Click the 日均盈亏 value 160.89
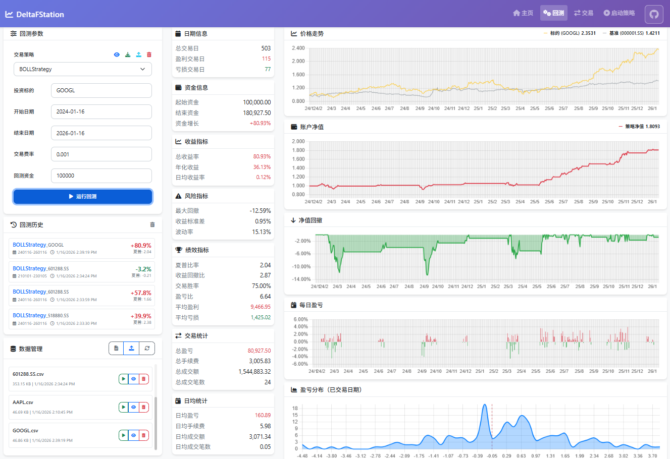The image size is (670, 459). coord(263,416)
